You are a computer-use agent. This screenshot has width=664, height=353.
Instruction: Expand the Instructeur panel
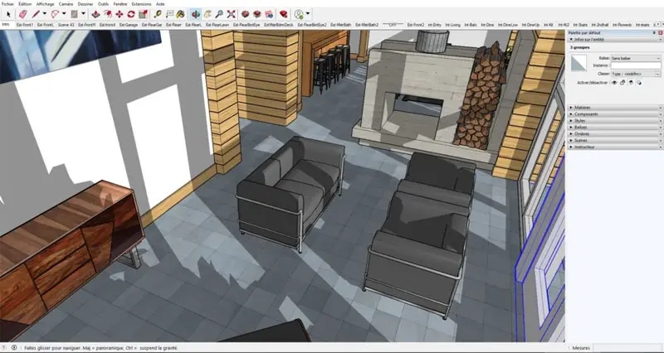(x=614, y=147)
